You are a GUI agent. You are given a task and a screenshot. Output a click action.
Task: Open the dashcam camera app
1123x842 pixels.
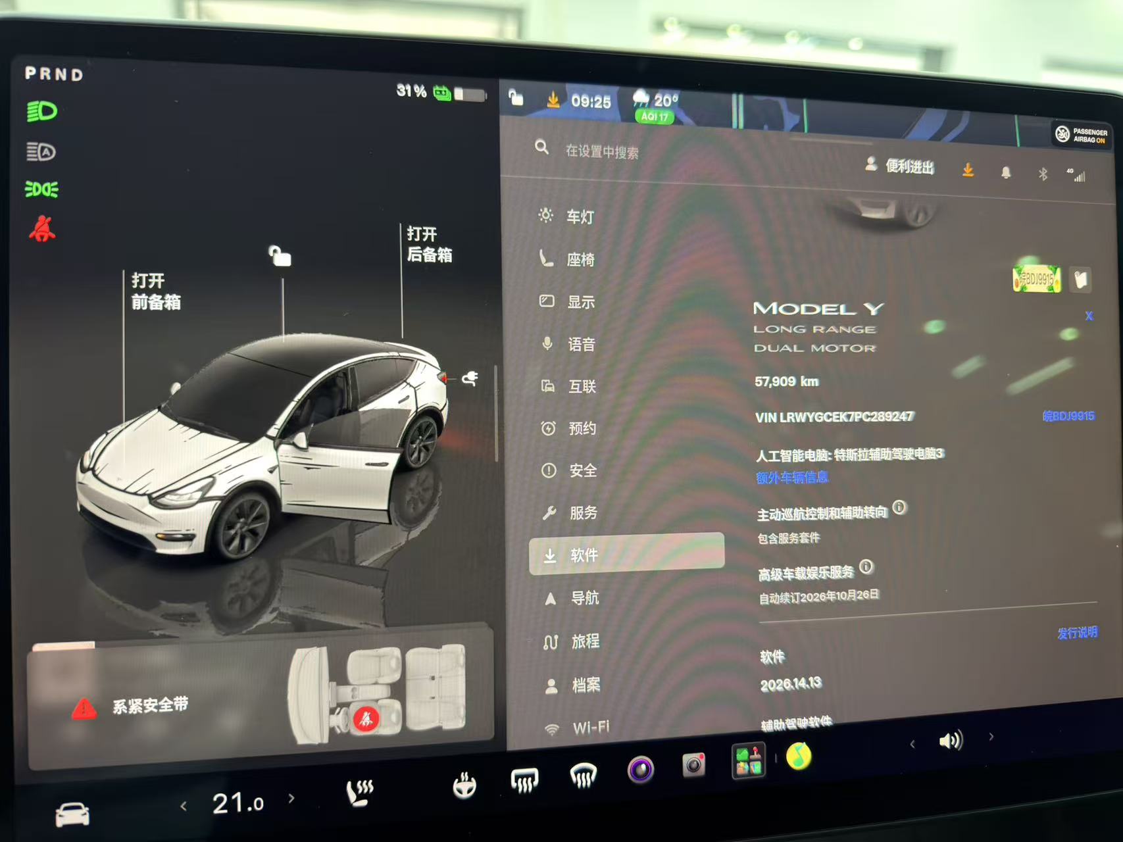pos(693,764)
